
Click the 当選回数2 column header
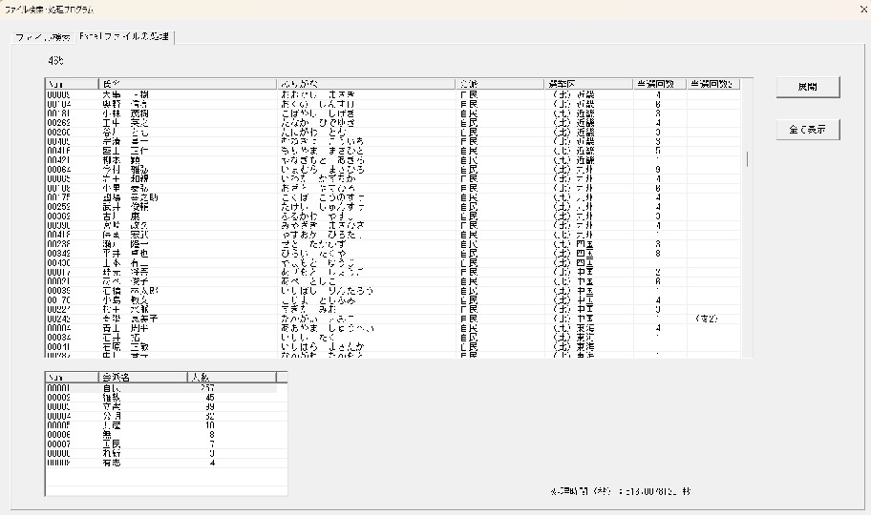pos(712,84)
